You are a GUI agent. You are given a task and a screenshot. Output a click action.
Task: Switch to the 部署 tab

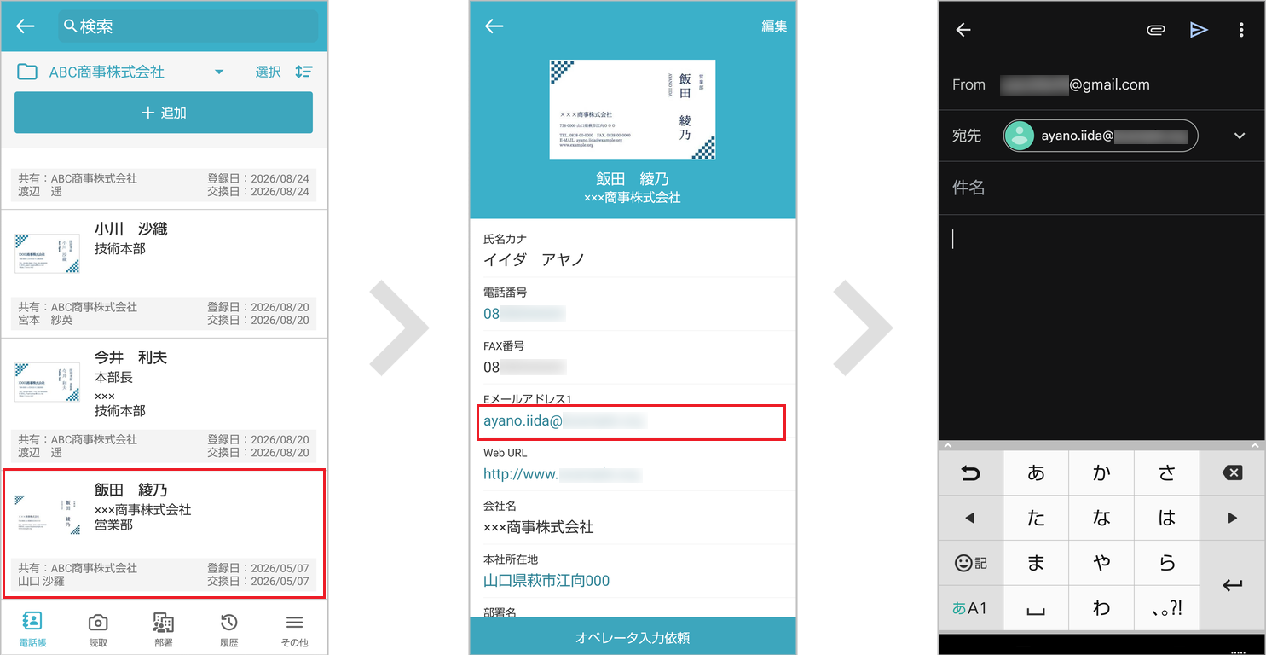[x=164, y=629]
